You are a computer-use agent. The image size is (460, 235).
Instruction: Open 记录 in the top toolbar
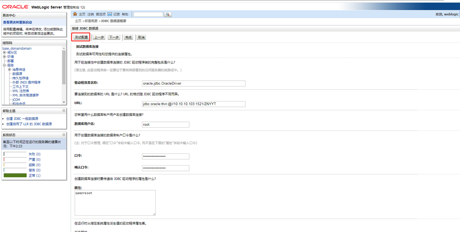coord(116,15)
